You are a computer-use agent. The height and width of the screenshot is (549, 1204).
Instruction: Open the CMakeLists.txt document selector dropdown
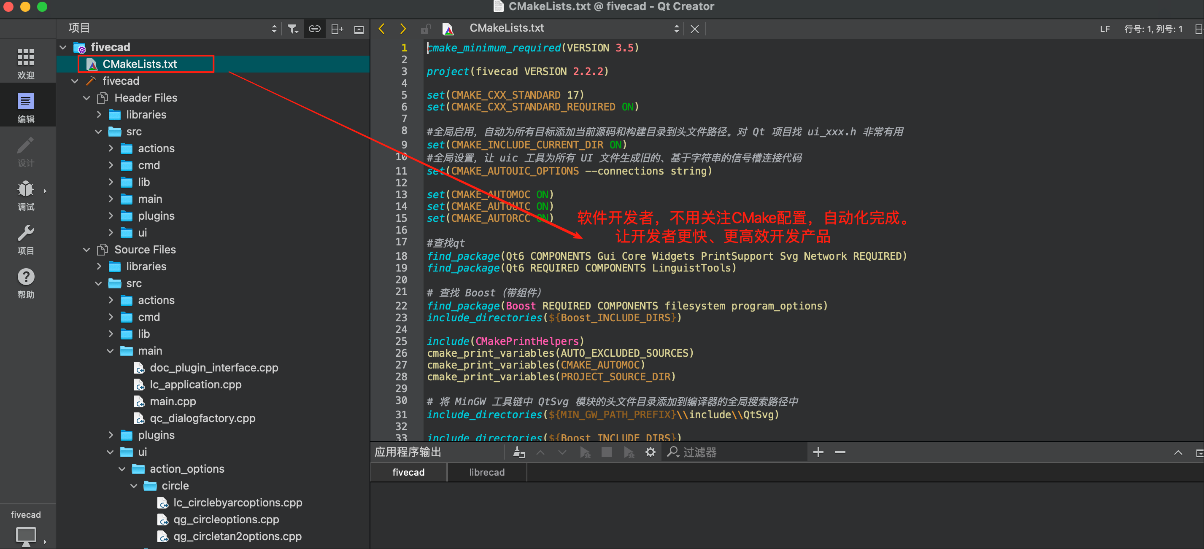tap(676, 29)
